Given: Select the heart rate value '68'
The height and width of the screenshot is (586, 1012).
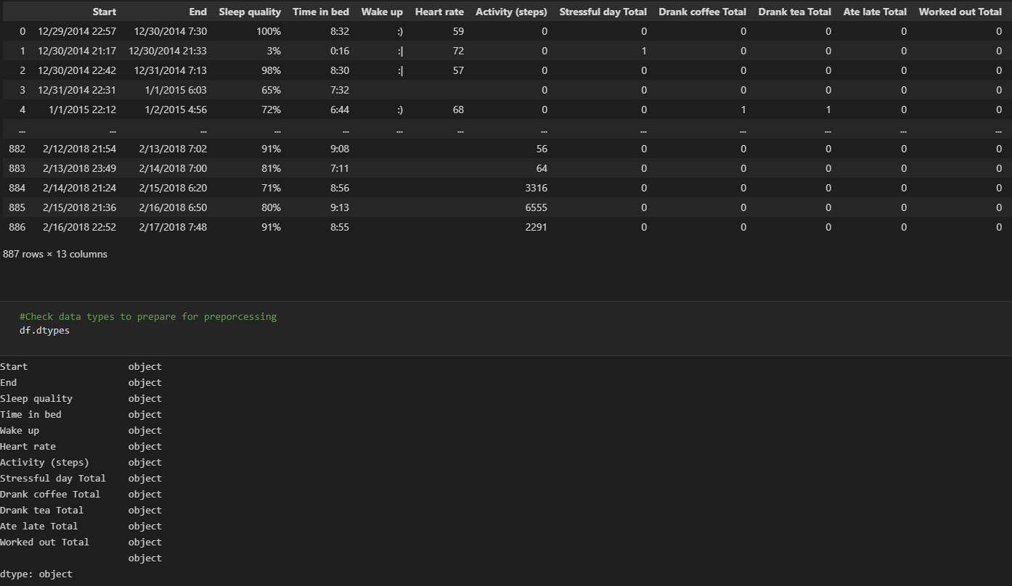Looking at the screenshot, I should [x=458, y=110].
